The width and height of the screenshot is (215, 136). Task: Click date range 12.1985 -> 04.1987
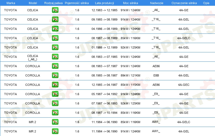click(x=104, y=85)
